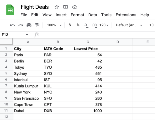Check the cloud save status icon
This screenshot has height=120, width=155.
(x=75, y=7)
